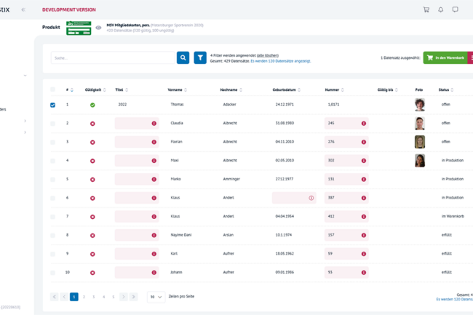This screenshot has width=473, height=315.
Task: Collapse sidebar with the back arrow
Action: 23,9
